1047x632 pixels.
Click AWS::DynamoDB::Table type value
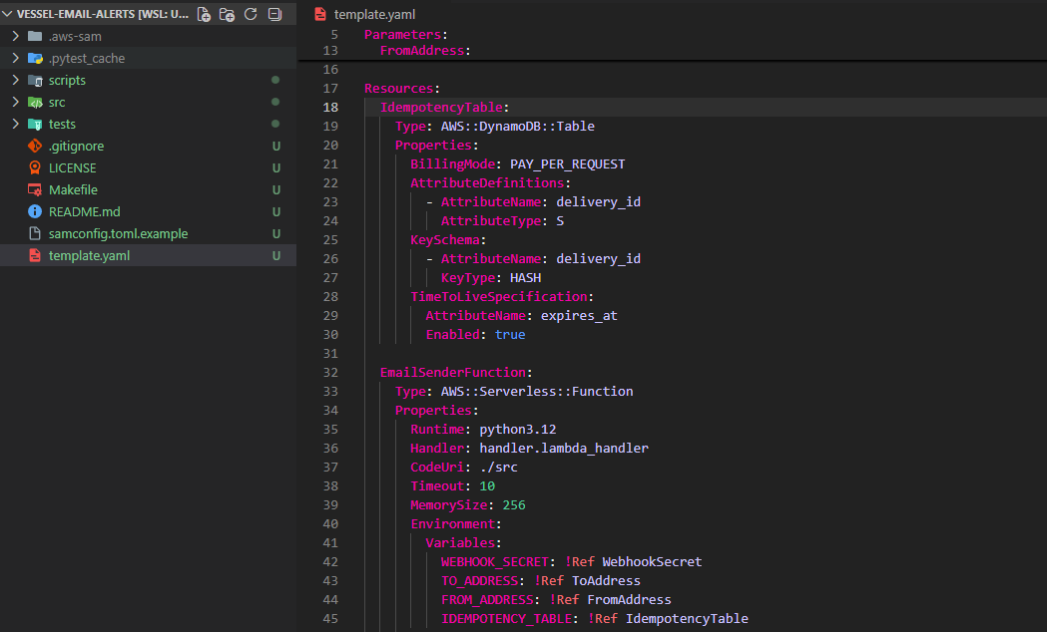pos(517,126)
